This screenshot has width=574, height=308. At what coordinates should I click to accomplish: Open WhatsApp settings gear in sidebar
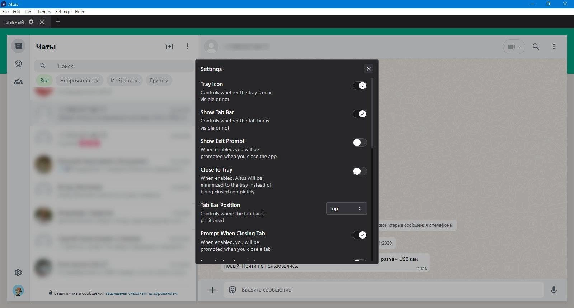click(18, 273)
